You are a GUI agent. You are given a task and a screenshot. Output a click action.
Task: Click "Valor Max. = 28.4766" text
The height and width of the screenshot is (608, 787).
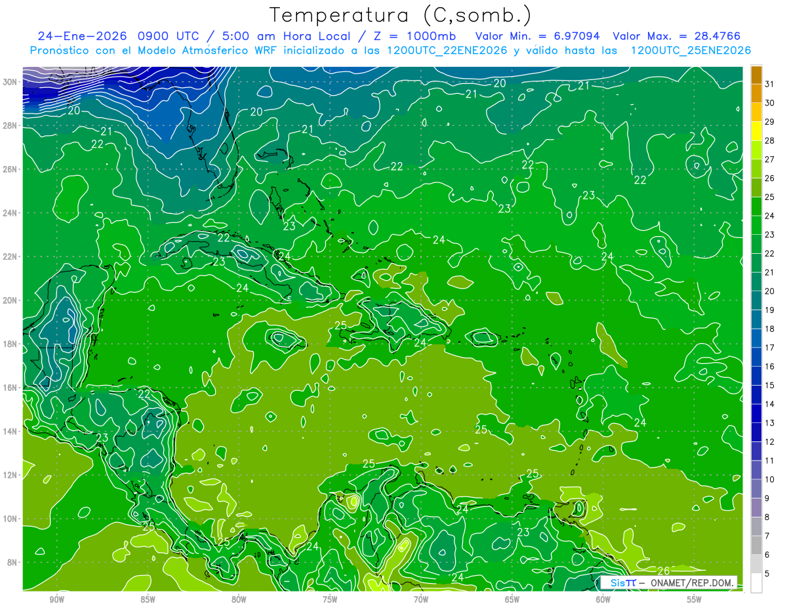[677, 36]
